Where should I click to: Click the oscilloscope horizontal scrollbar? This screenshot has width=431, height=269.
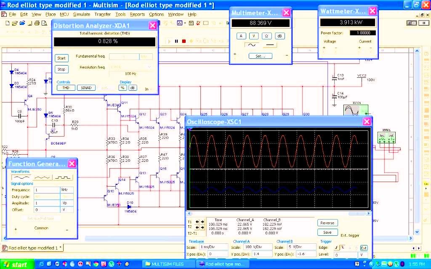[279, 213]
